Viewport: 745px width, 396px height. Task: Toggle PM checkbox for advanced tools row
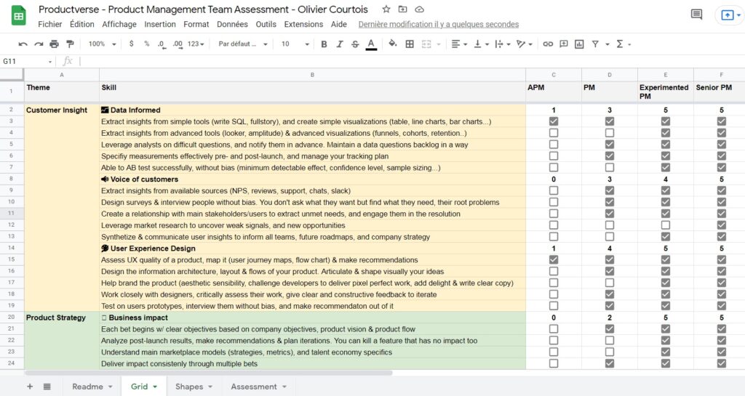click(610, 133)
